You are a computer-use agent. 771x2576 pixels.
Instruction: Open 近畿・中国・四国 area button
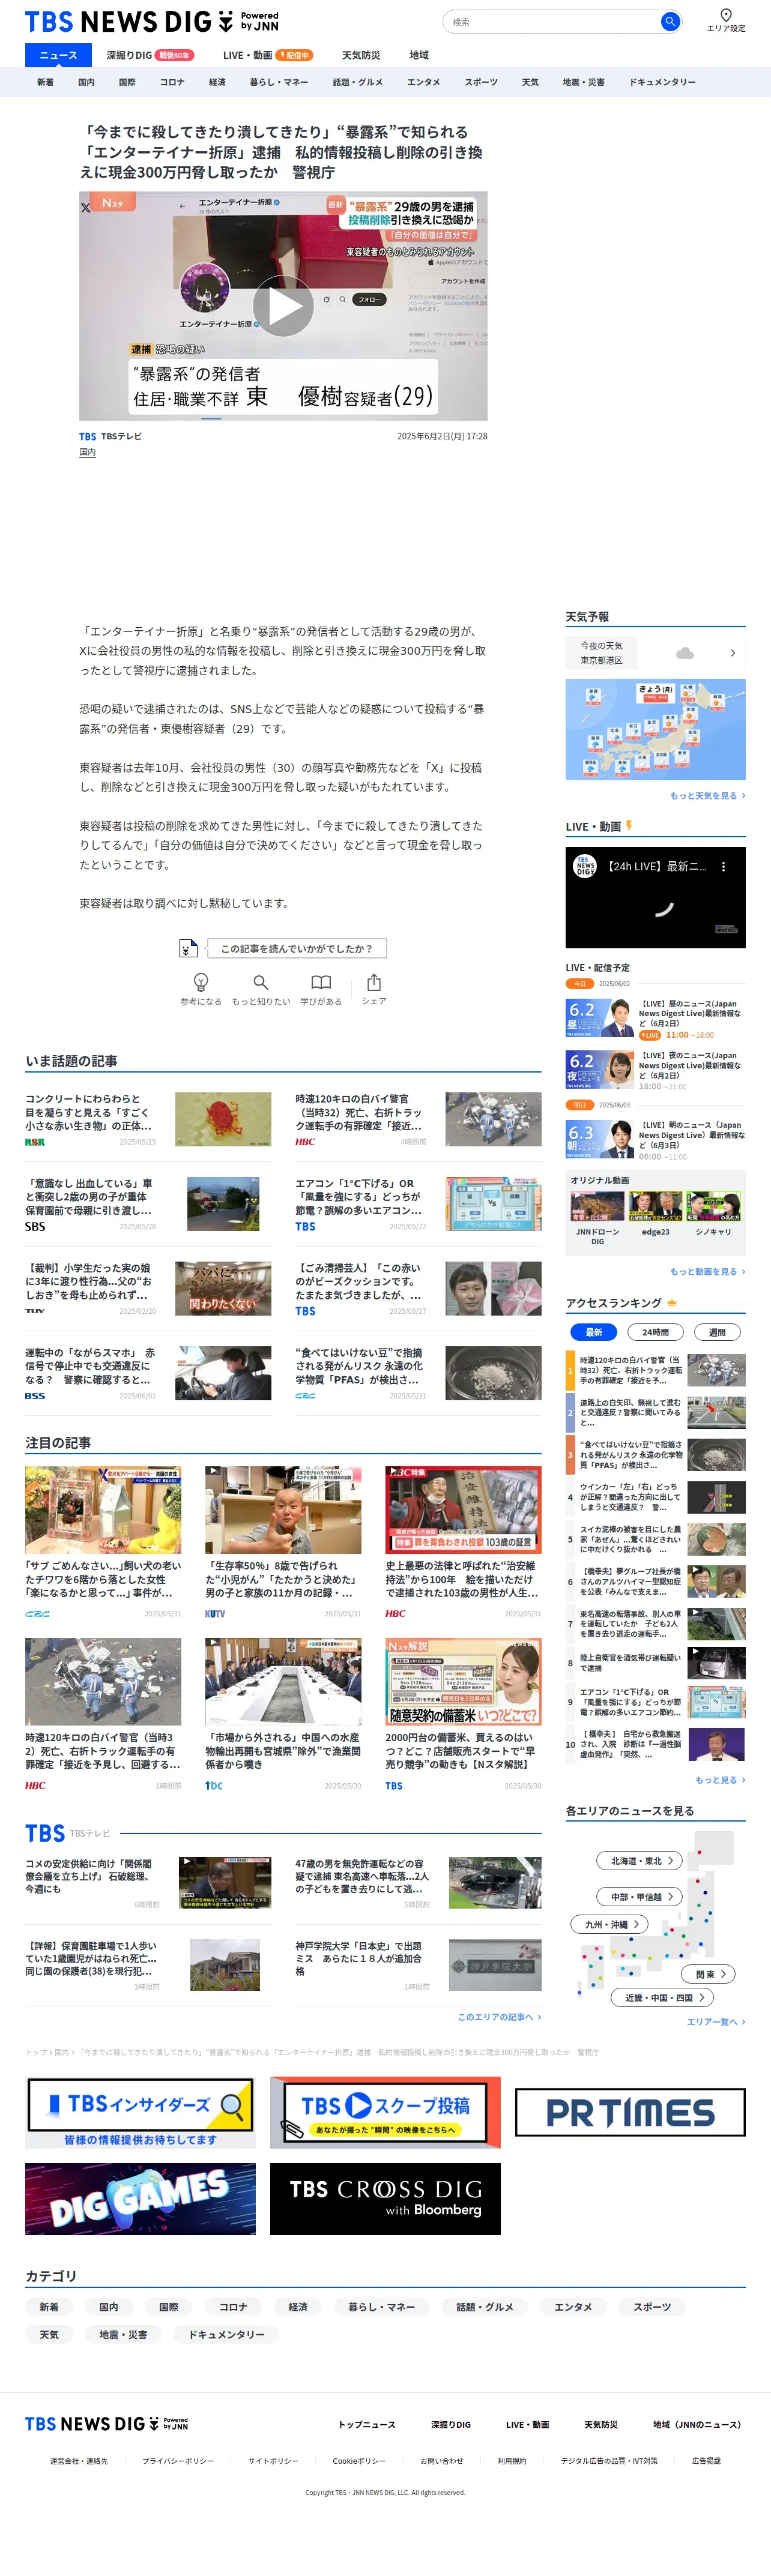pos(662,1997)
